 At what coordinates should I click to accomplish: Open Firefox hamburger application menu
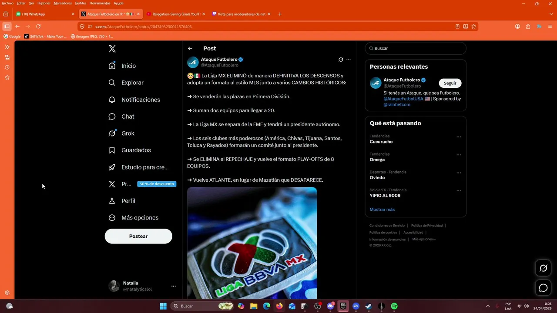click(551, 27)
